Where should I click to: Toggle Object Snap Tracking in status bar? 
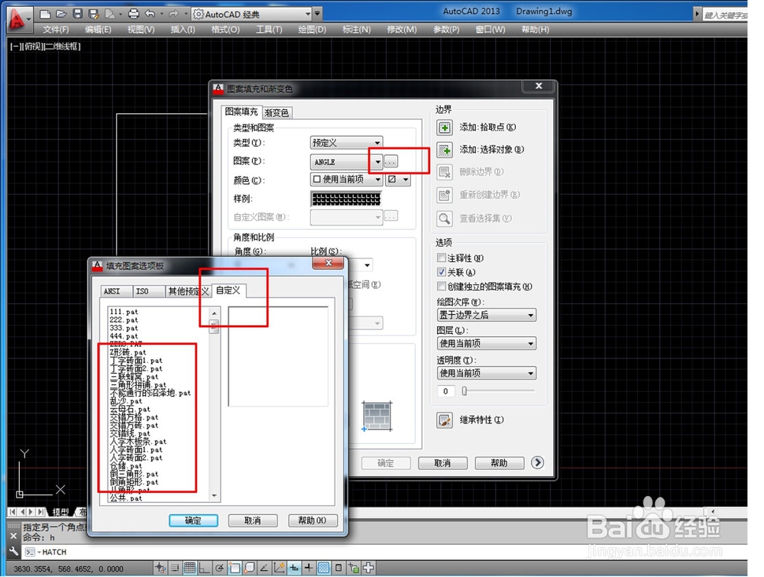[x=264, y=568]
